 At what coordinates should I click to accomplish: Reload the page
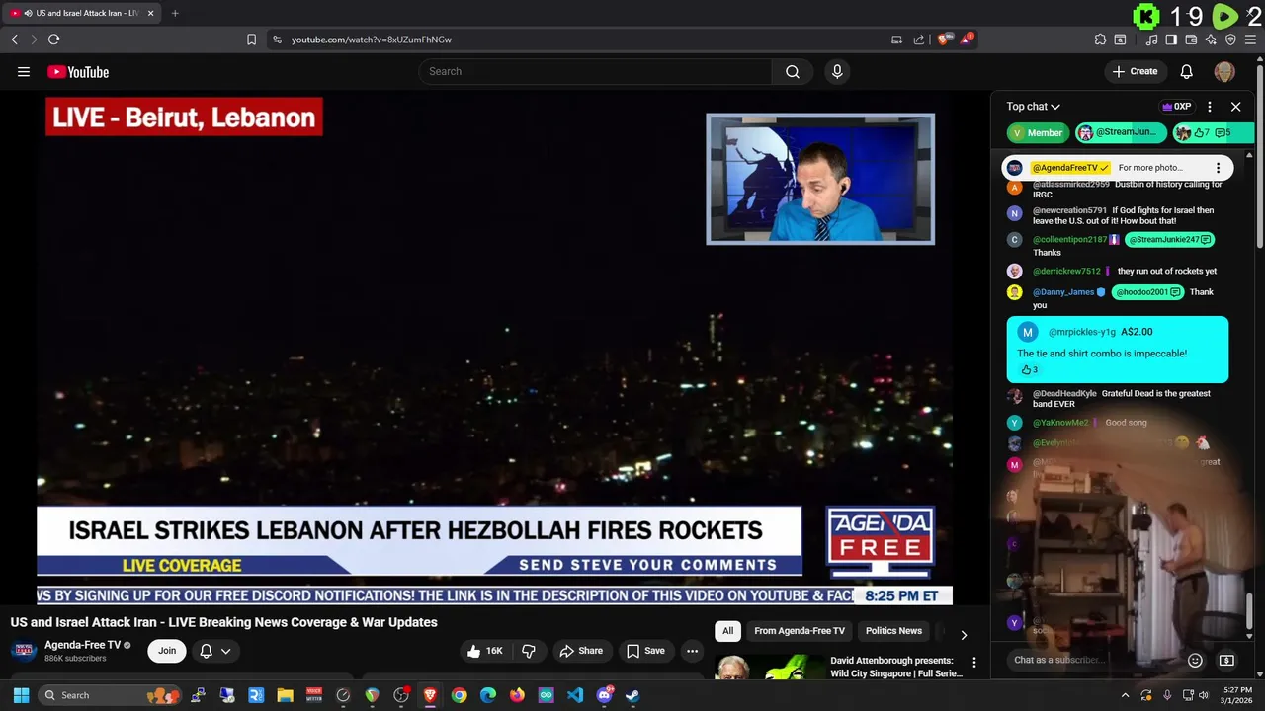click(53, 39)
